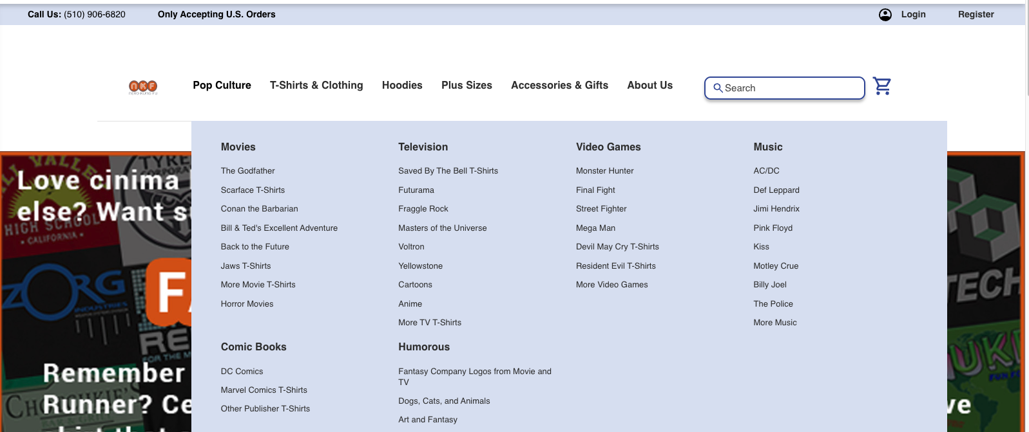This screenshot has height=432, width=1029.
Task: Open the About Us menu
Action: point(649,85)
